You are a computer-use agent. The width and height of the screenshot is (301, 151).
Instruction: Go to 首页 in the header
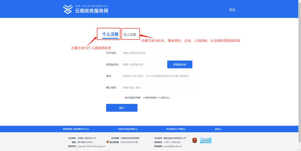point(232,10)
